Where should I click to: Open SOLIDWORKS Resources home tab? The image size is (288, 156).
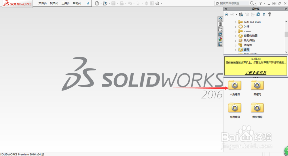220,19
